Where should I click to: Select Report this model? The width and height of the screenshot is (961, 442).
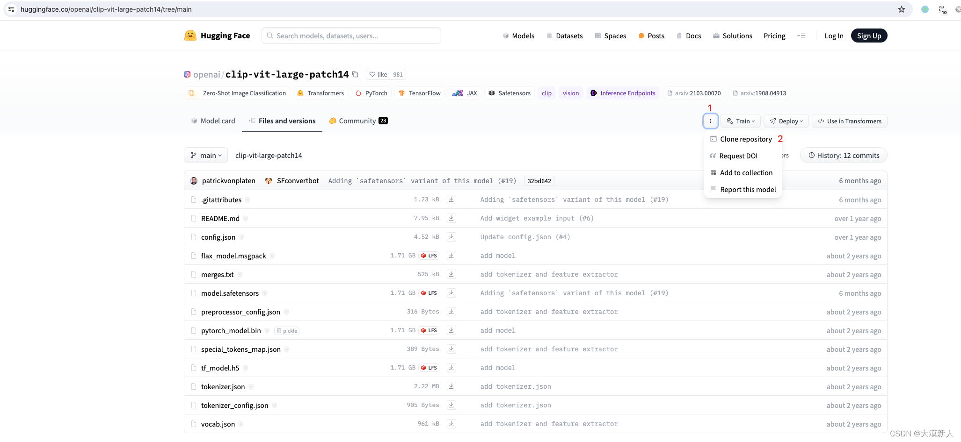pyautogui.click(x=743, y=190)
